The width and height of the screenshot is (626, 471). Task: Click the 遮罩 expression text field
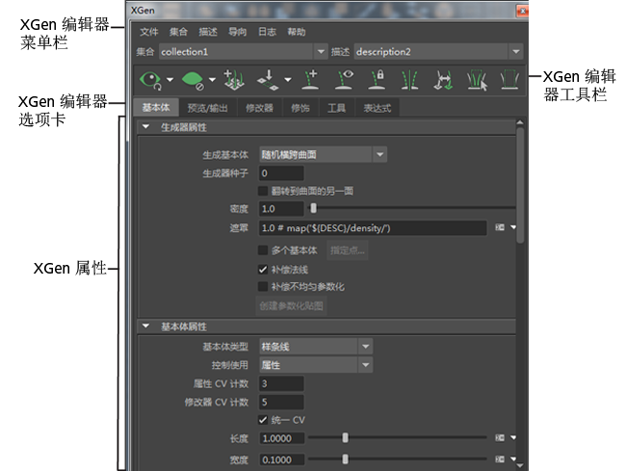pyautogui.click(x=373, y=228)
